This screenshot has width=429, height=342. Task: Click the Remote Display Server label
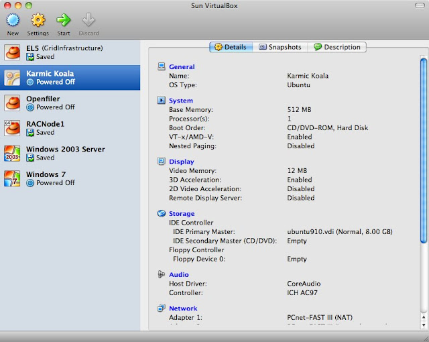[206, 198]
